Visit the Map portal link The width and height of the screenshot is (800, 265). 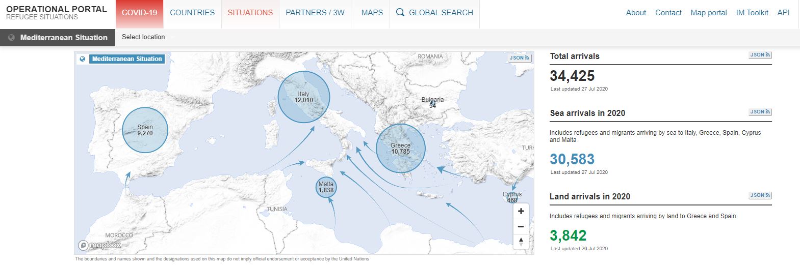(709, 13)
